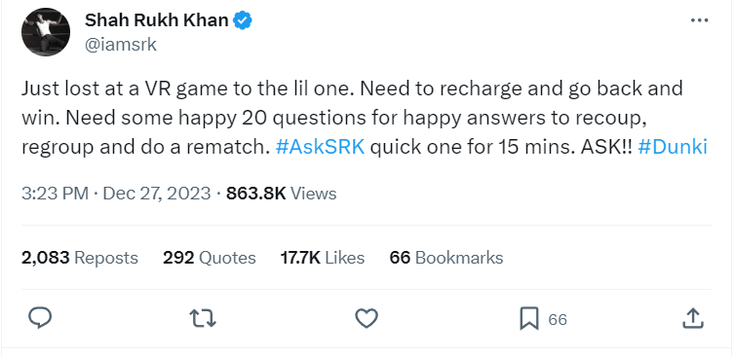Bookmark the tweet with the bookmark icon

pos(529,319)
